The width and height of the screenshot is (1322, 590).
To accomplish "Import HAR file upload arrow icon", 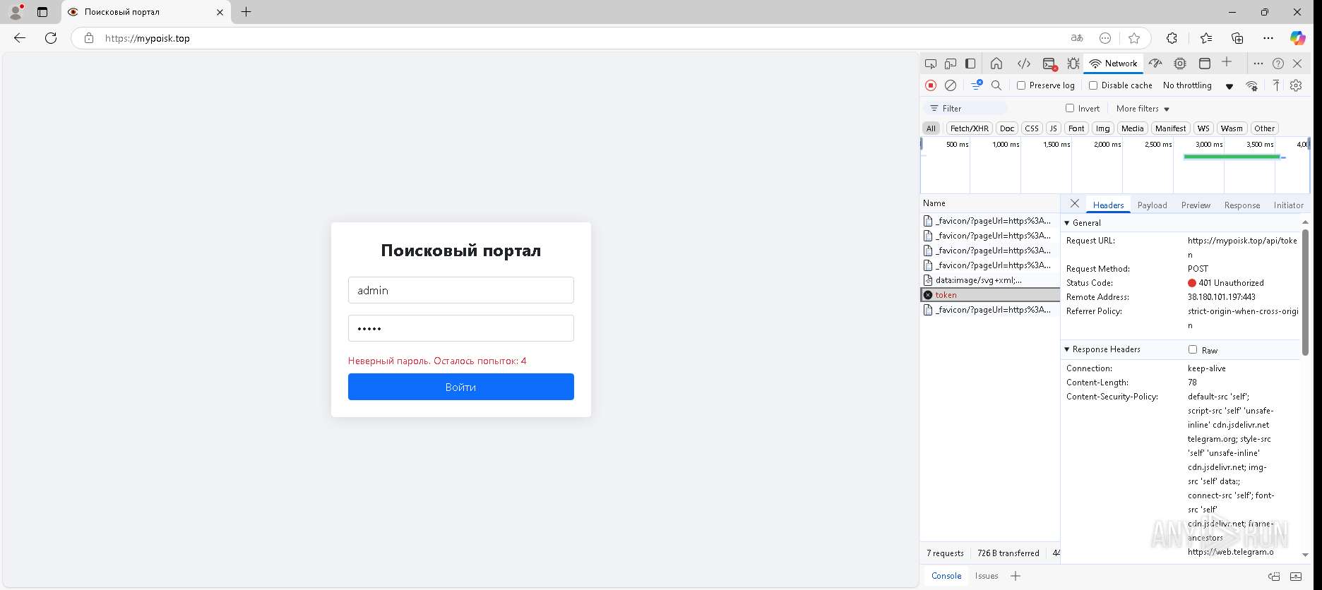I will tap(1276, 85).
